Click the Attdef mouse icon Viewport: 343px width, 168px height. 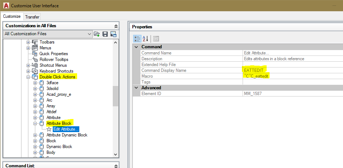point(42,112)
